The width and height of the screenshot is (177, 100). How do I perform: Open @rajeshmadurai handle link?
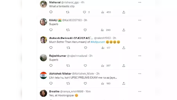(77, 56)
